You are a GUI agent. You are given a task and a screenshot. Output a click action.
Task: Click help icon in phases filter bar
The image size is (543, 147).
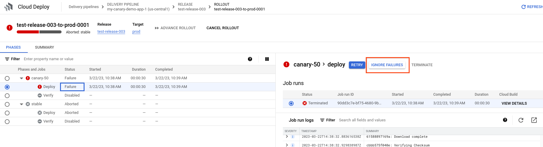coord(250,59)
